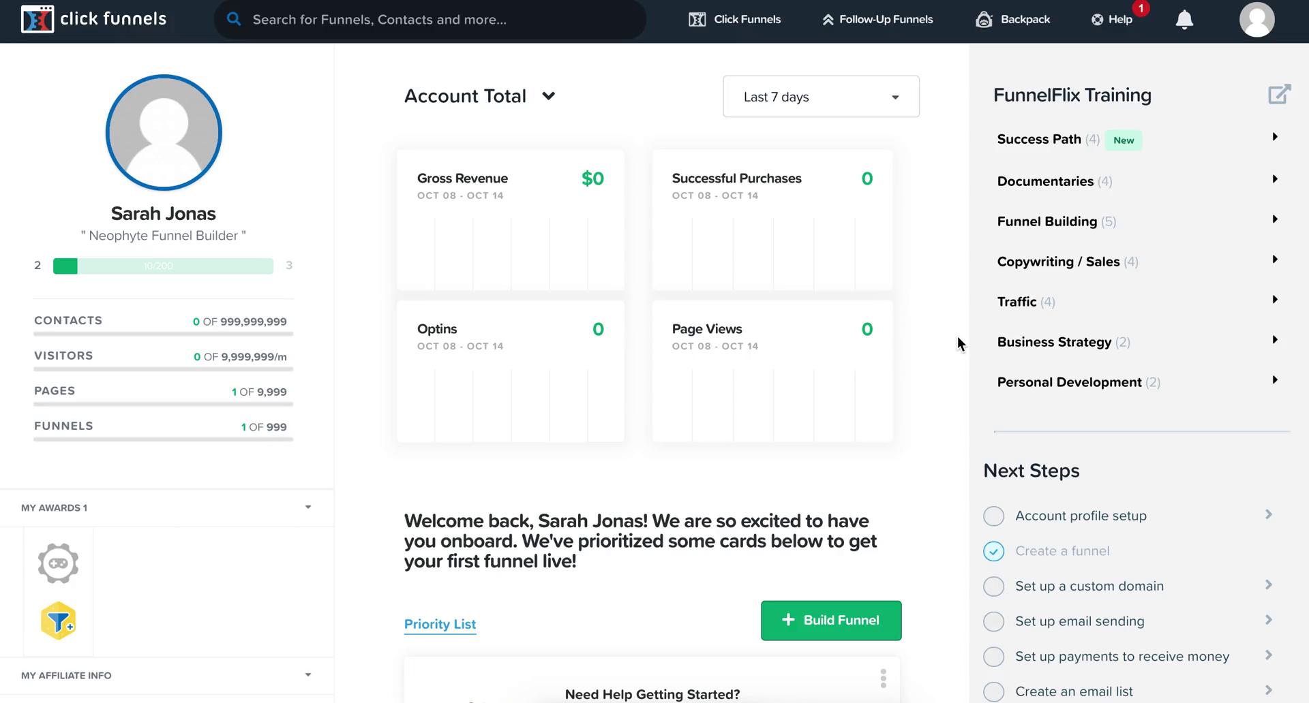
Task: Open the Last 7 days dropdown
Action: pyautogui.click(x=821, y=97)
